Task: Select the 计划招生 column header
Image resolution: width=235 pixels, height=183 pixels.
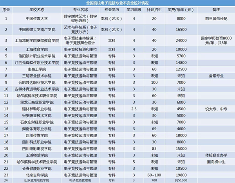Action: [x=154, y=10]
